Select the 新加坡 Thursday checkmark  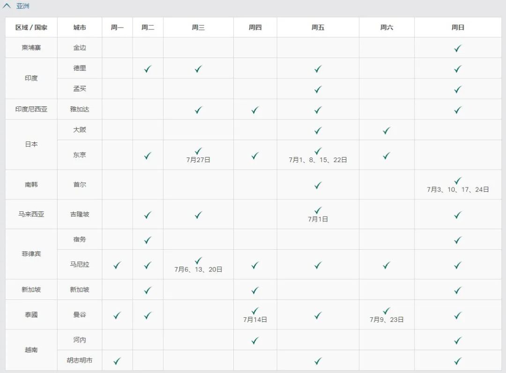click(x=254, y=290)
